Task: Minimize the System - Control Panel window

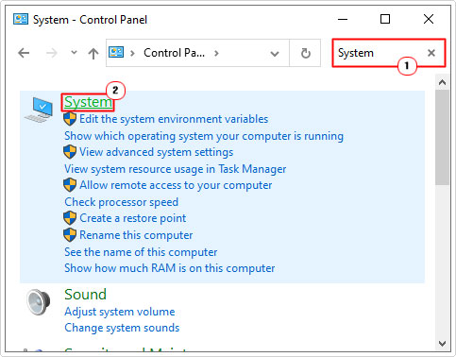Action: click(x=343, y=19)
